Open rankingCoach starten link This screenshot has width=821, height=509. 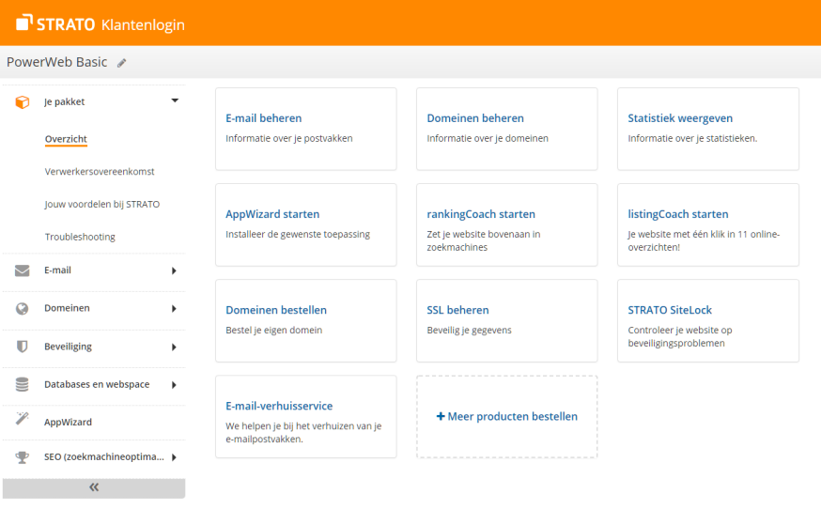pos(481,214)
